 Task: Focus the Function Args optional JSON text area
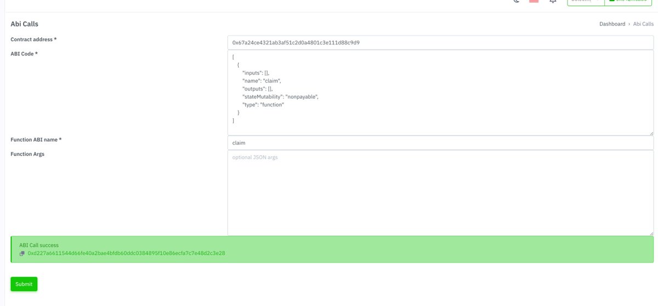[440, 193]
